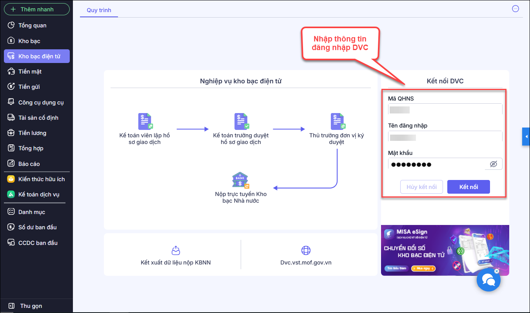Click the Tổng hợp document icon
Image resolution: width=530 pixels, height=313 pixels.
coord(11,148)
